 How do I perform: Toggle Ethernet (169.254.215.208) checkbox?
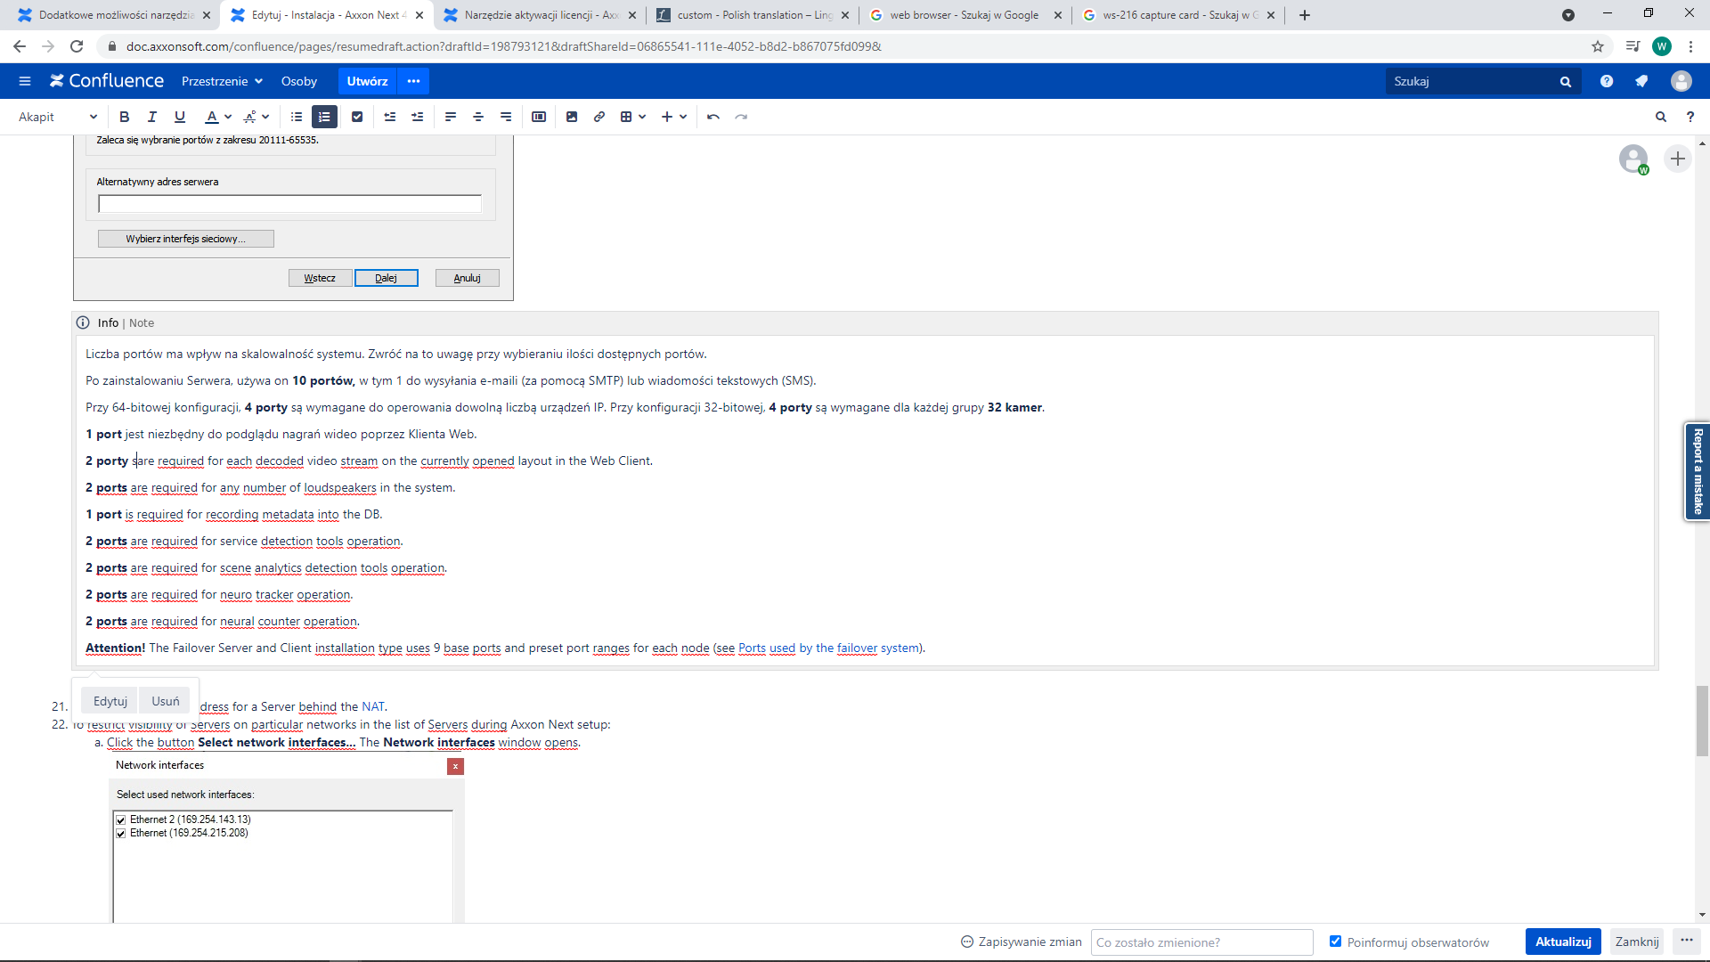(x=121, y=834)
